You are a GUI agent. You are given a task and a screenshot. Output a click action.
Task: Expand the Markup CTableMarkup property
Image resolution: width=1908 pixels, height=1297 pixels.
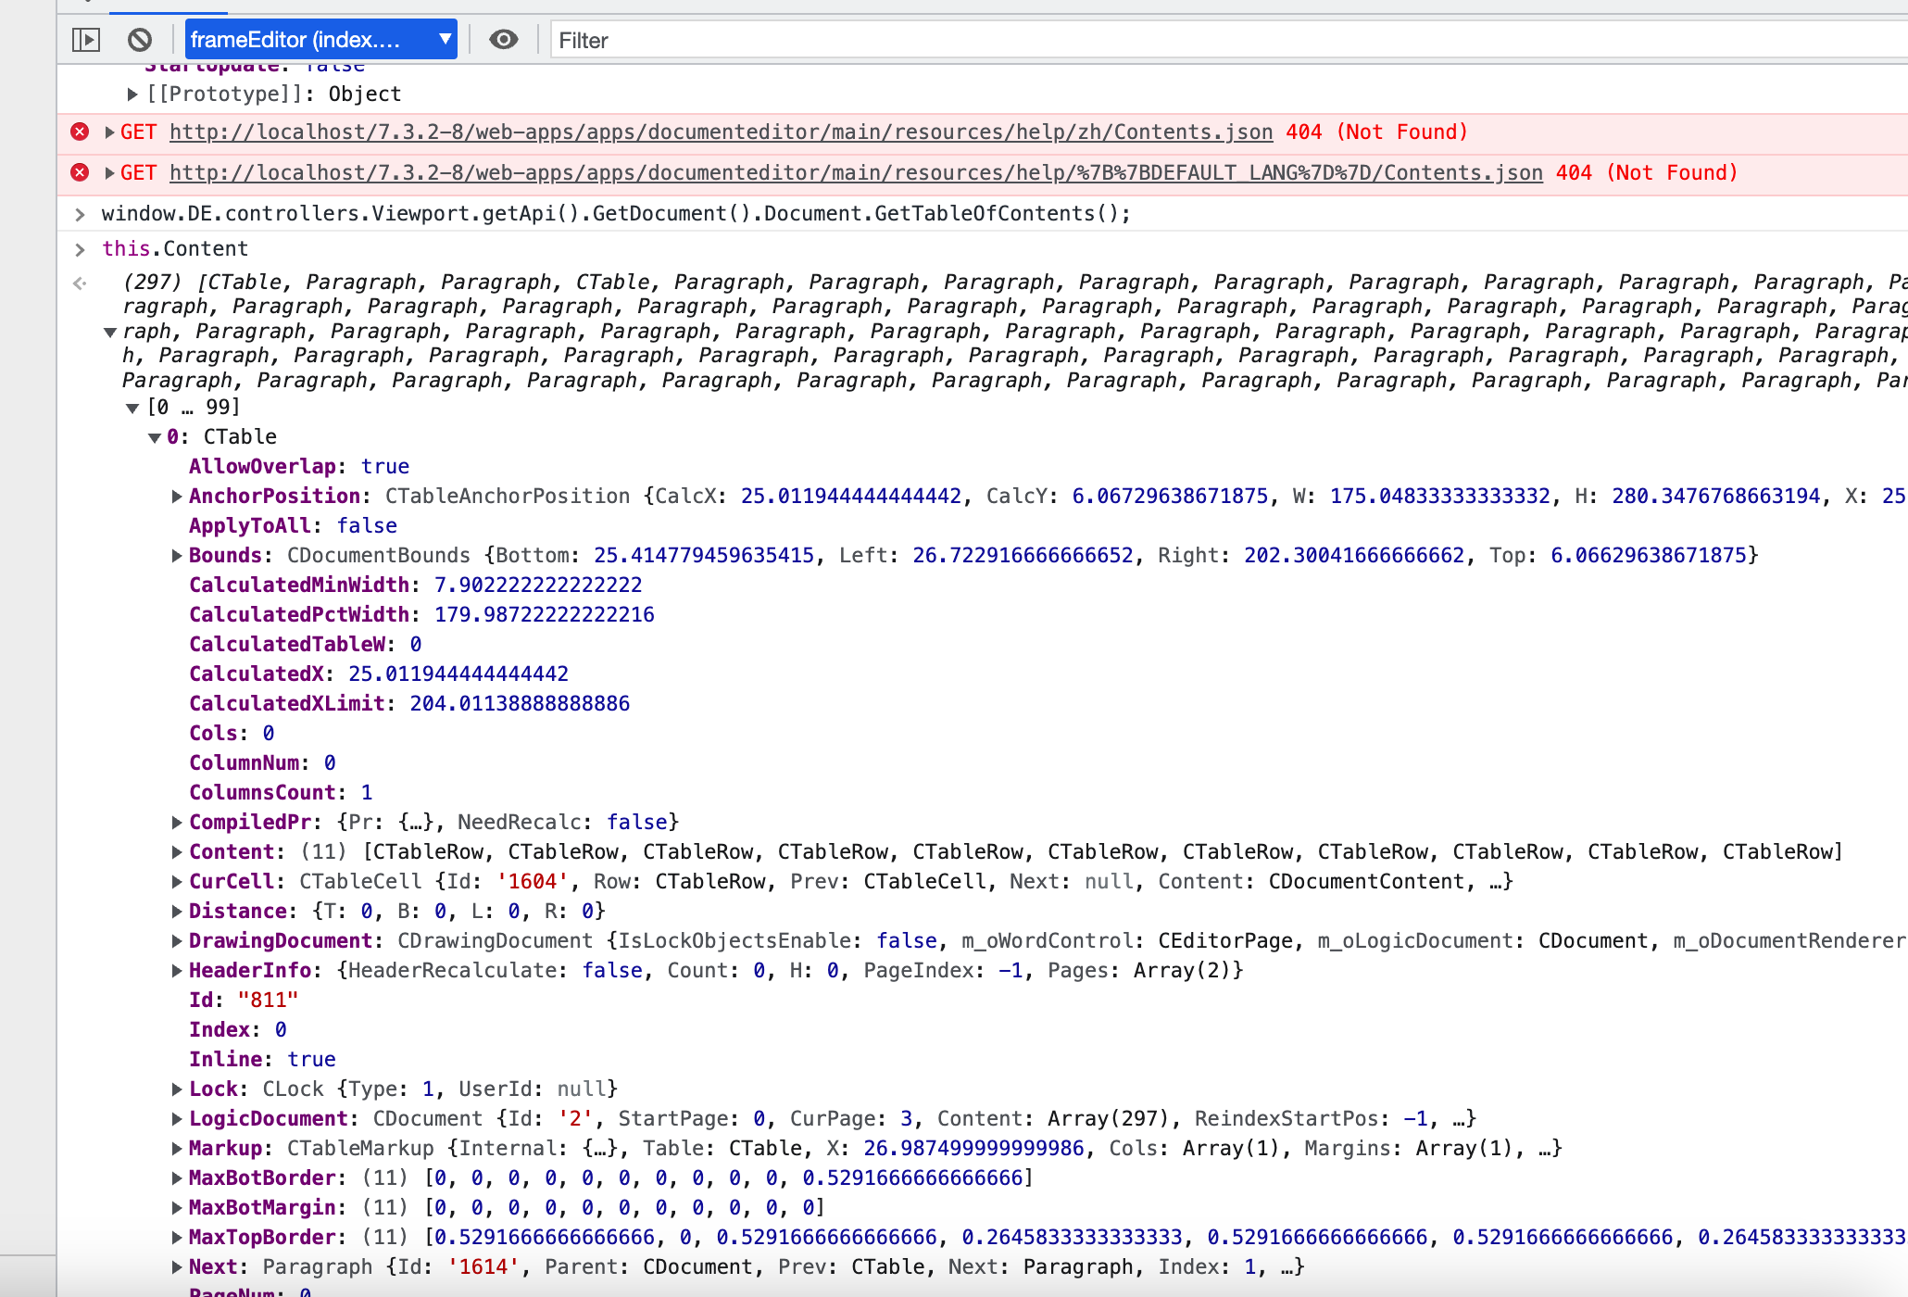(x=176, y=1148)
